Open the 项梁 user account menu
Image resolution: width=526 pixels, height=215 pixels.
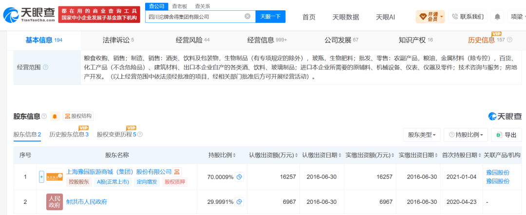(518, 17)
